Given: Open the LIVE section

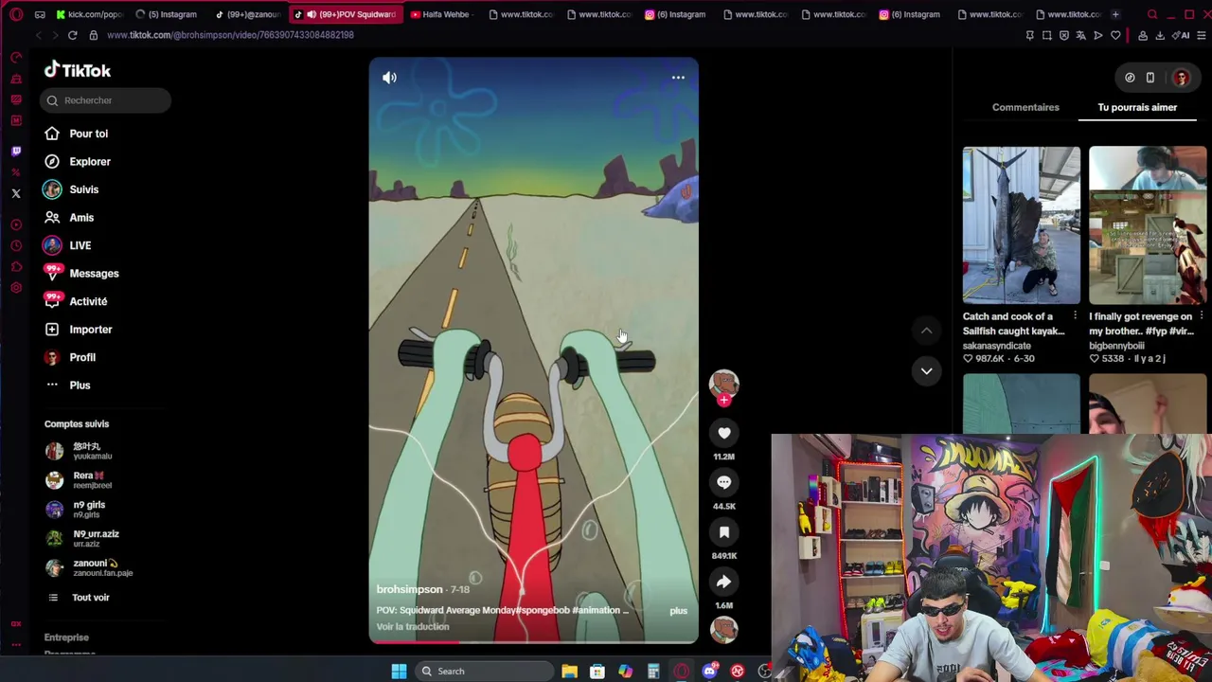Looking at the screenshot, I should pyautogui.click(x=67, y=245).
